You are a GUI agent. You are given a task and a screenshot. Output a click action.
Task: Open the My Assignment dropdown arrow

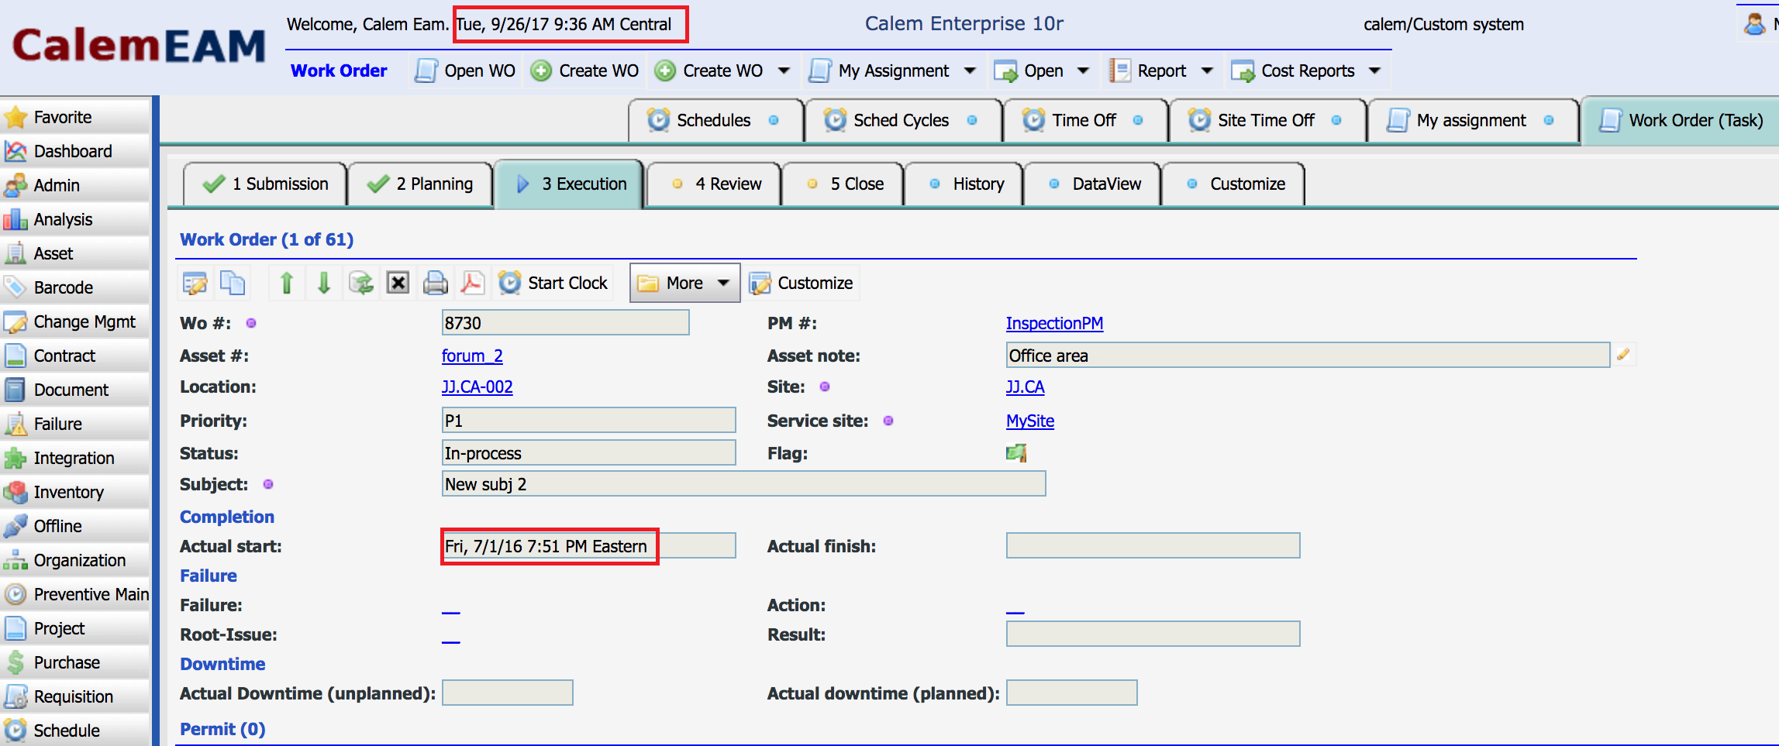(x=970, y=71)
